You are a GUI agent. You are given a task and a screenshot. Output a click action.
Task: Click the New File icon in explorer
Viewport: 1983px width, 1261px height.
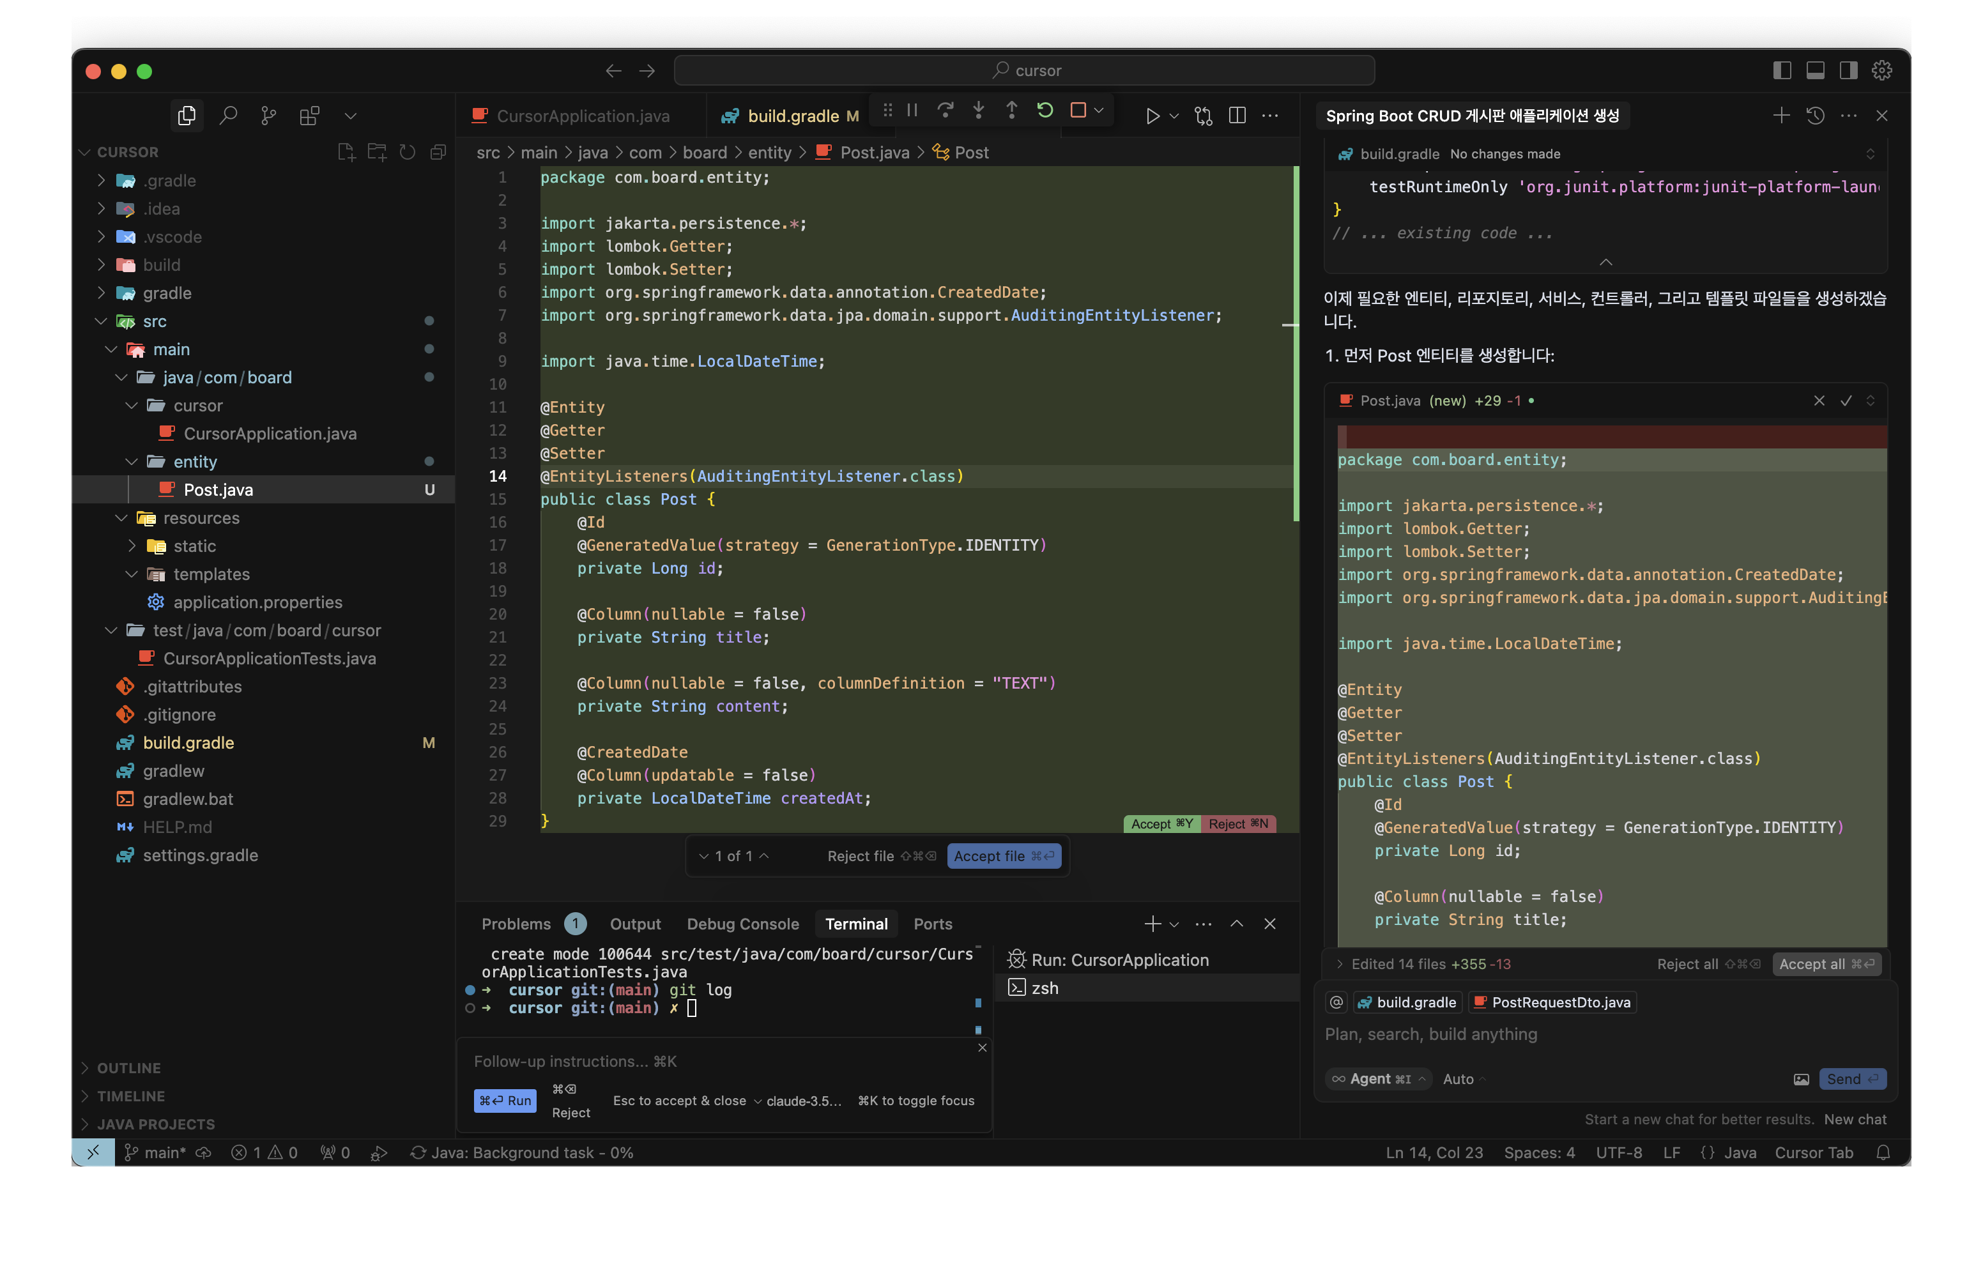click(346, 151)
